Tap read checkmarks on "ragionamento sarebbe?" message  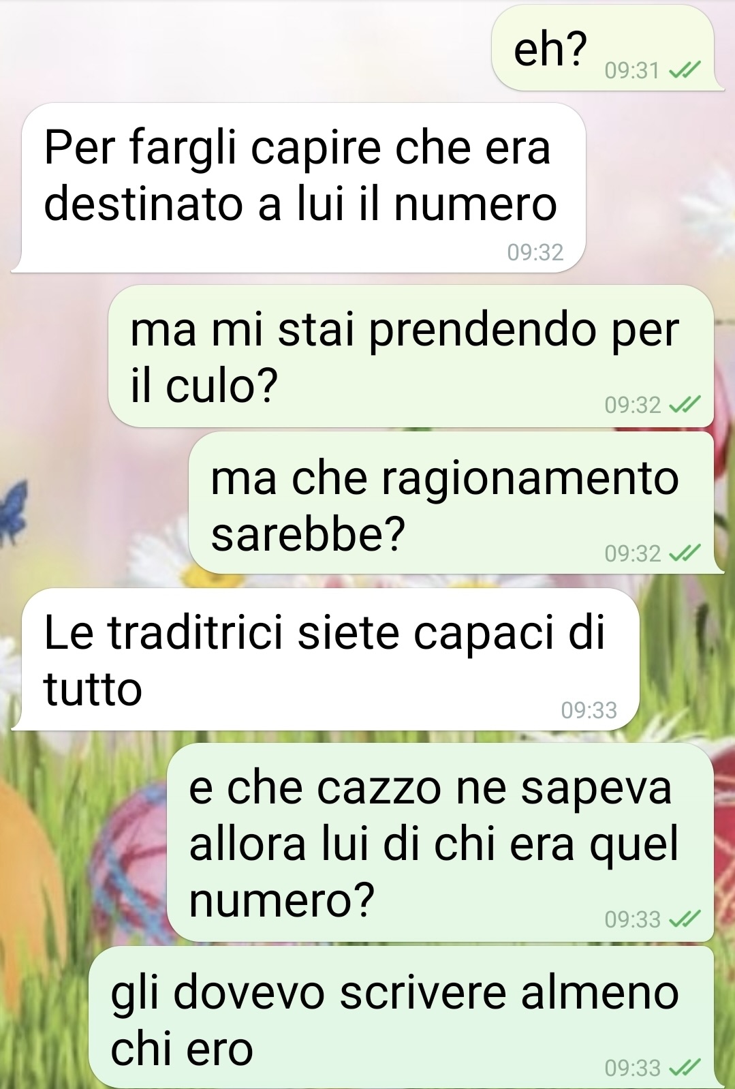point(684,553)
